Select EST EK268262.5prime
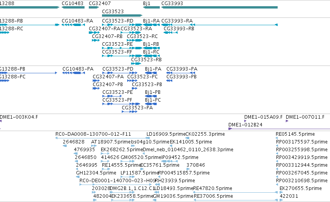 (105, 154)
